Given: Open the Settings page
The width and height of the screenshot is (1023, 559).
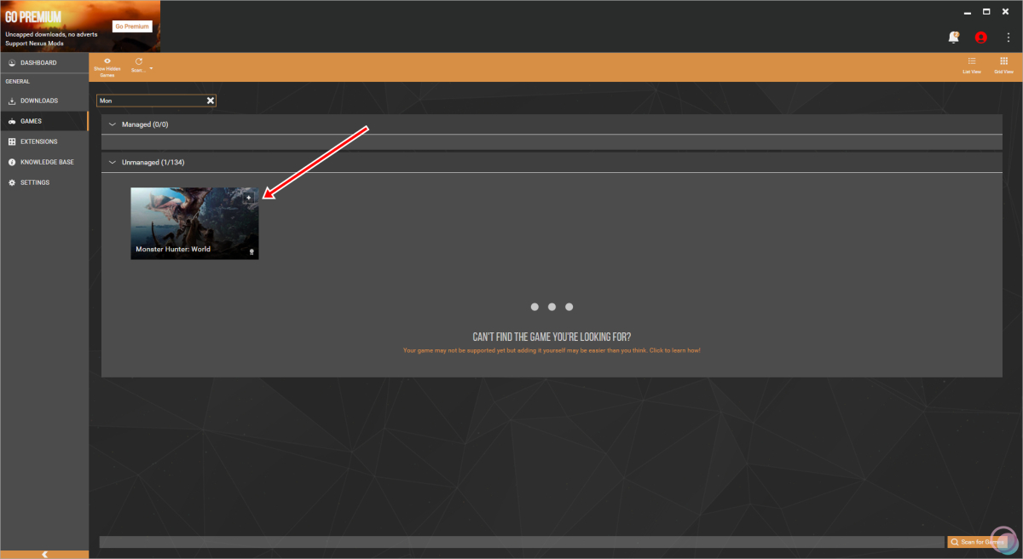Looking at the screenshot, I should (44, 182).
